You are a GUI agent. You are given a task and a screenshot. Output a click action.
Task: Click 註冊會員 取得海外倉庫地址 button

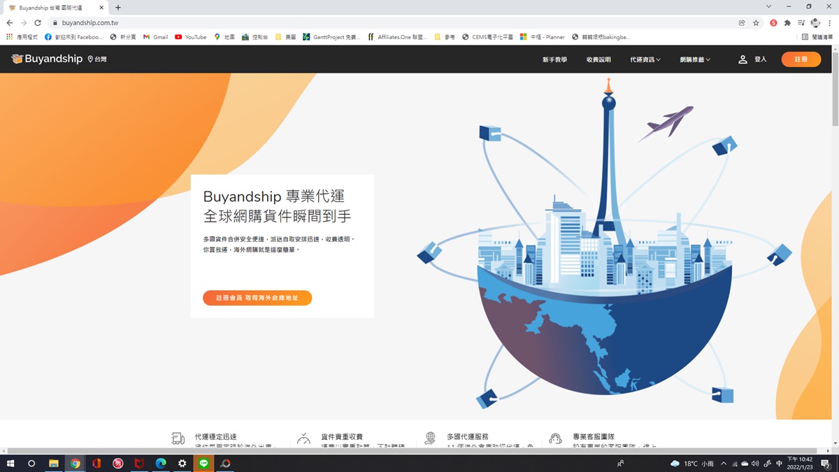pyautogui.click(x=257, y=298)
